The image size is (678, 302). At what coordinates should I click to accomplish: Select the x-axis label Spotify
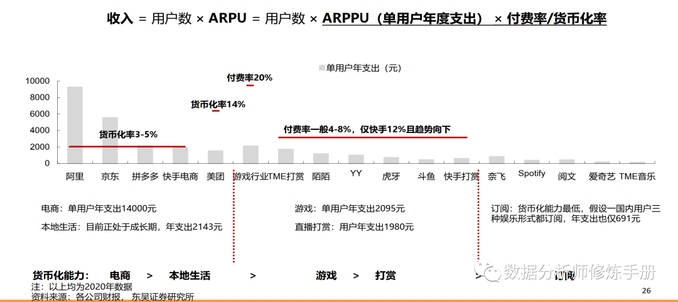point(532,173)
